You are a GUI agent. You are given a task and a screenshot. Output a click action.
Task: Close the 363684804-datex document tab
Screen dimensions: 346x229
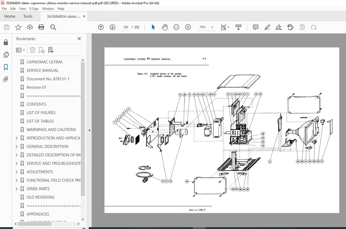[x=84, y=16]
